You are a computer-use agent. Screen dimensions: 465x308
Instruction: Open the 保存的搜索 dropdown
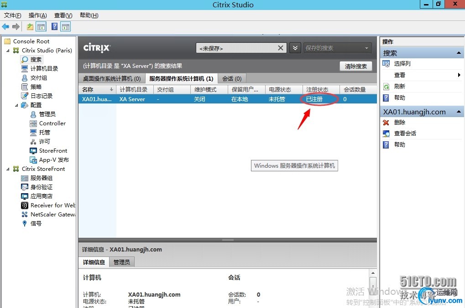pos(338,48)
